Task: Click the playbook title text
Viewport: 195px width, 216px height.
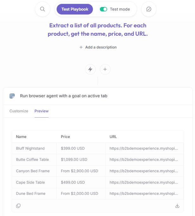Action: (x=97, y=29)
